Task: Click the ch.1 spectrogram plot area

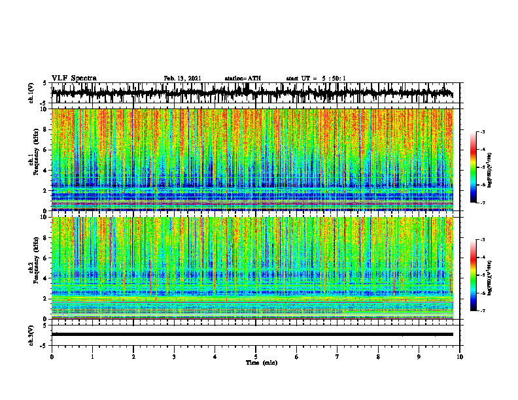Action: tap(252, 159)
